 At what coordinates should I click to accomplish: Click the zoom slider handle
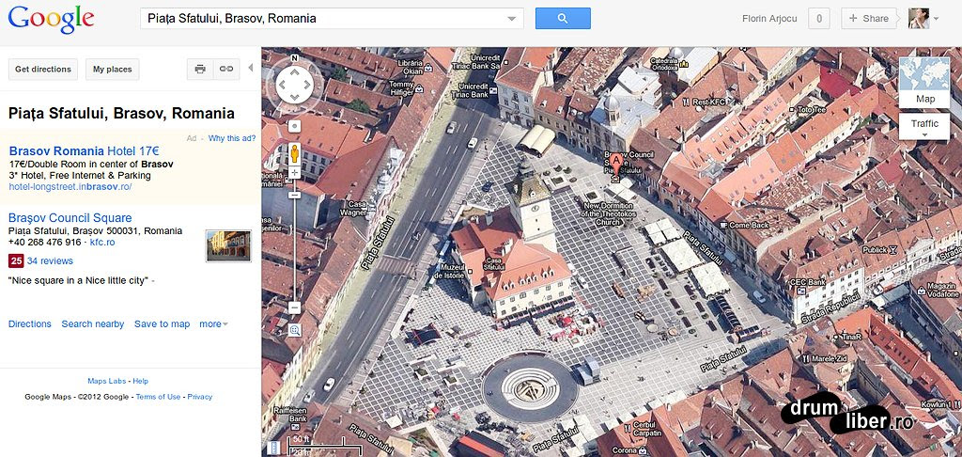(294, 195)
